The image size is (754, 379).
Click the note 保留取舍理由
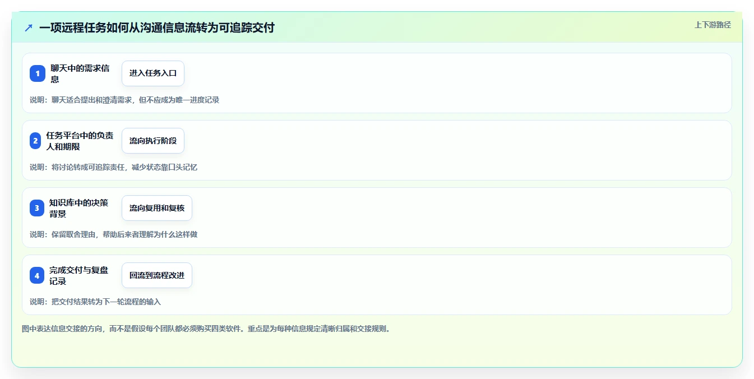[113, 234]
